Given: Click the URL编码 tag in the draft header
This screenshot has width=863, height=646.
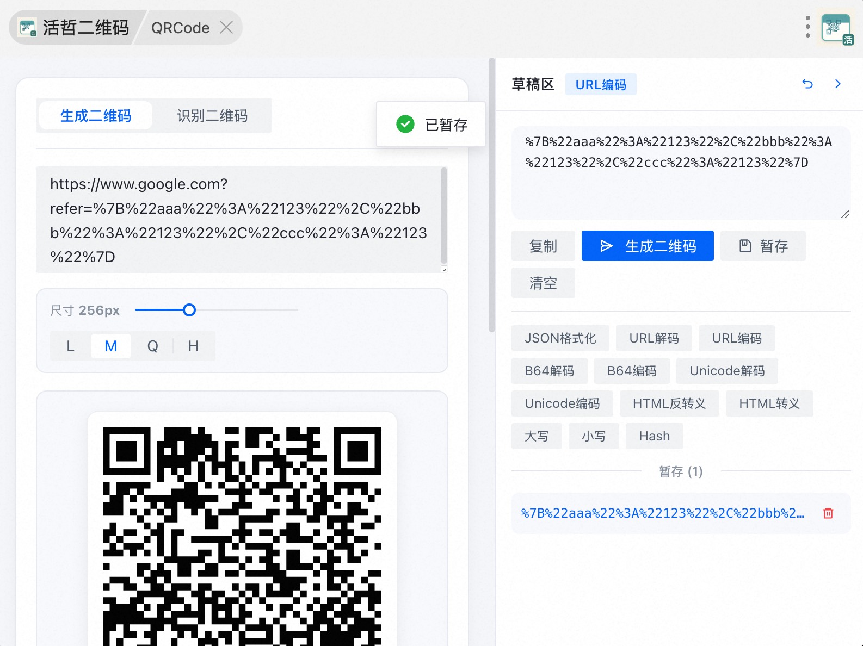Looking at the screenshot, I should click(601, 85).
